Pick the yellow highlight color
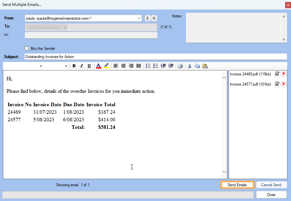 point(106,66)
